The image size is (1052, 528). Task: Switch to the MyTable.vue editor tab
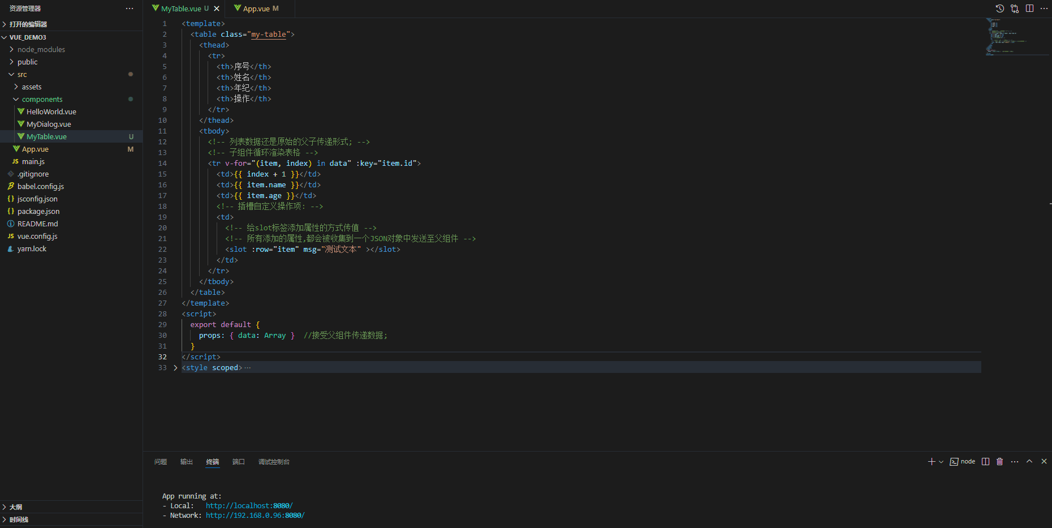click(x=184, y=8)
